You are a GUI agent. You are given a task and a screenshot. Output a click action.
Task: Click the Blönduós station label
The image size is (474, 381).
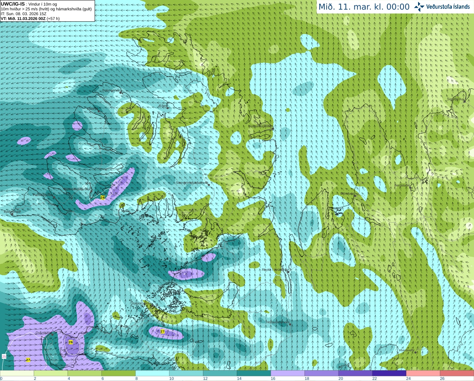coord(347,193)
